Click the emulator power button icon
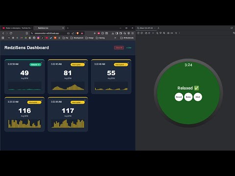Image resolution: width=235 pixels, height=176 pixels. click(x=138, y=33)
